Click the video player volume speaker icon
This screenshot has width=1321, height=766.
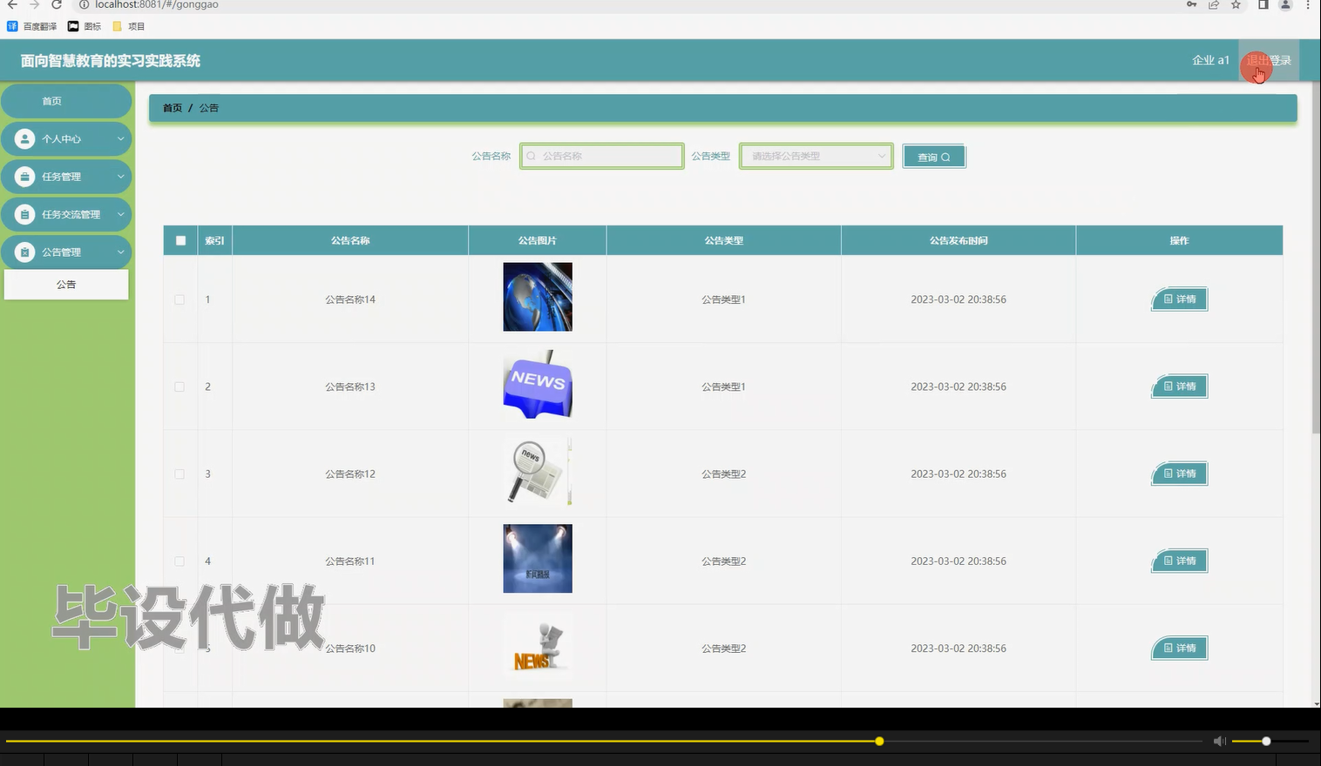pyautogui.click(x=1220, y=741)
